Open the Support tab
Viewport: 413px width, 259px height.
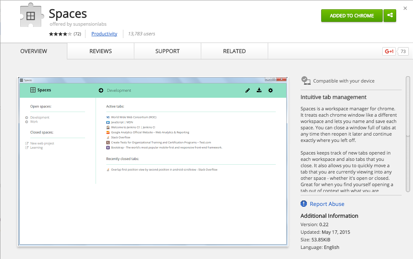coord(168,51)
